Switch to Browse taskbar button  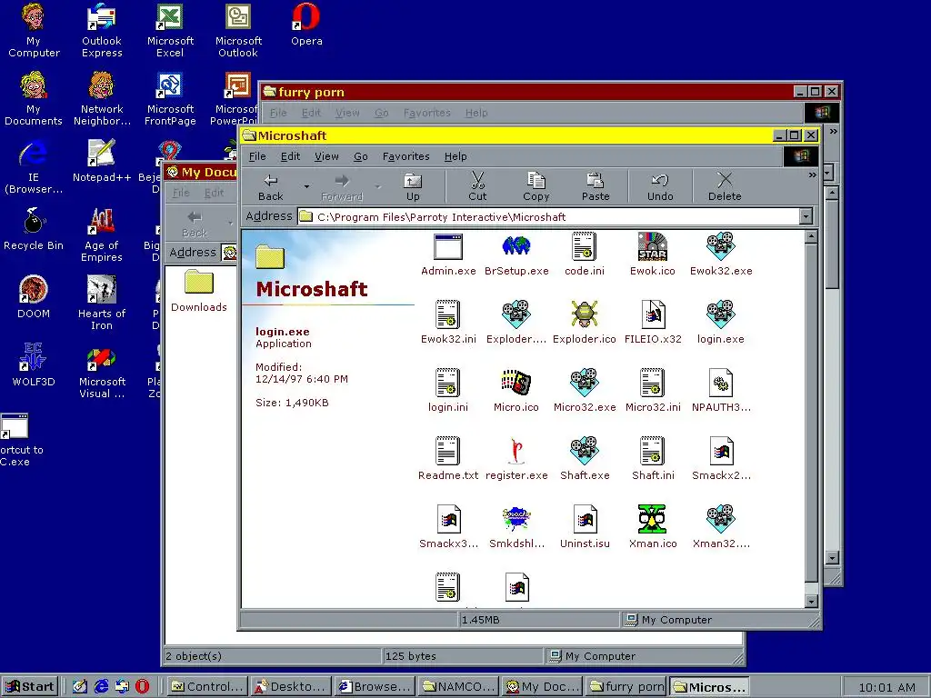[375, 687]
